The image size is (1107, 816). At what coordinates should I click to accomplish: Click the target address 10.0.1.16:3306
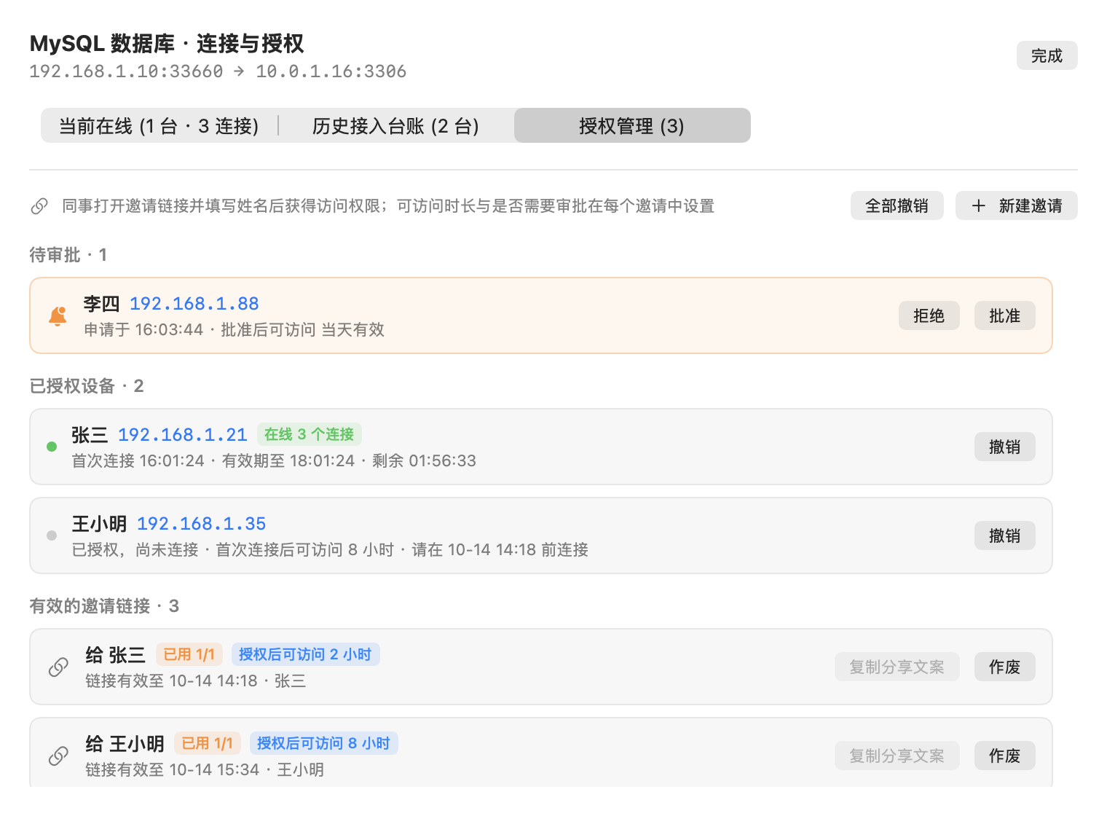click(x=331, y=71)
